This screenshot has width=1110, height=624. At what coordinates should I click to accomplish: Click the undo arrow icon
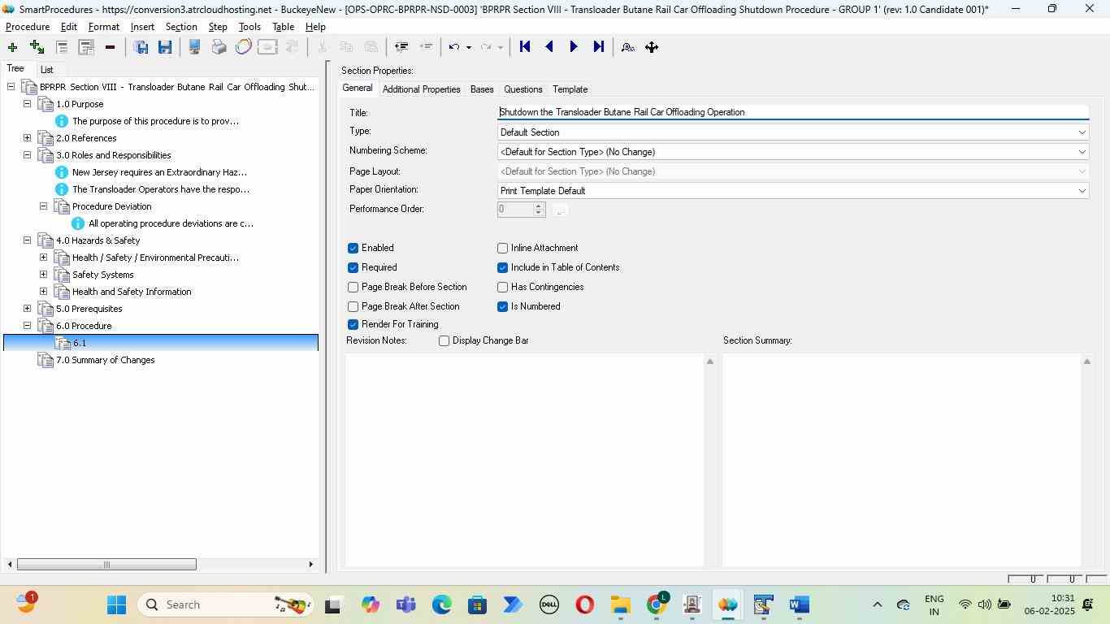pos(455,47)
